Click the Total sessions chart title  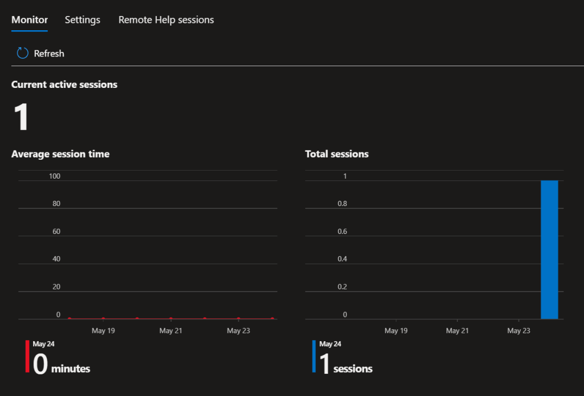click(336, 154)
